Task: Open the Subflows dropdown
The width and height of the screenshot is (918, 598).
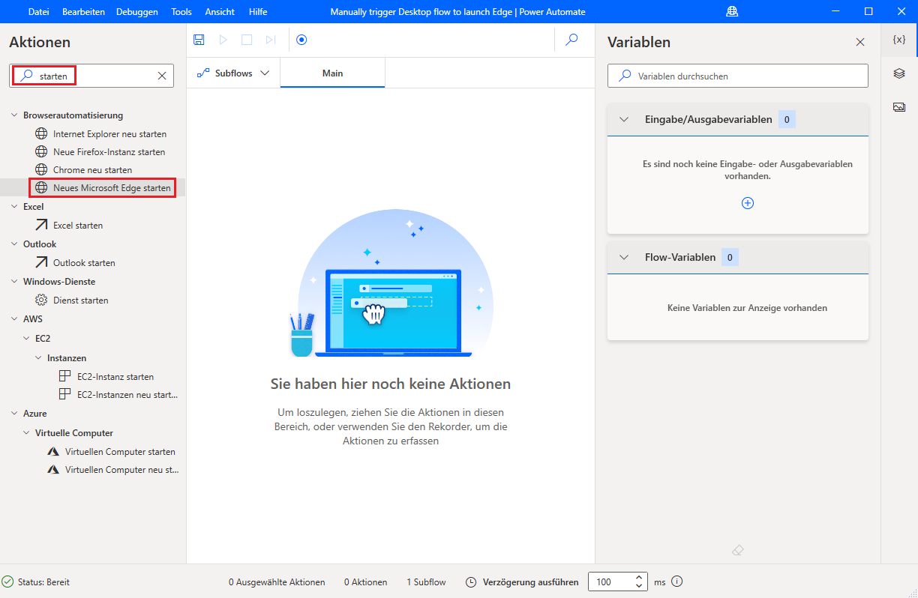Action: (233, 73)
